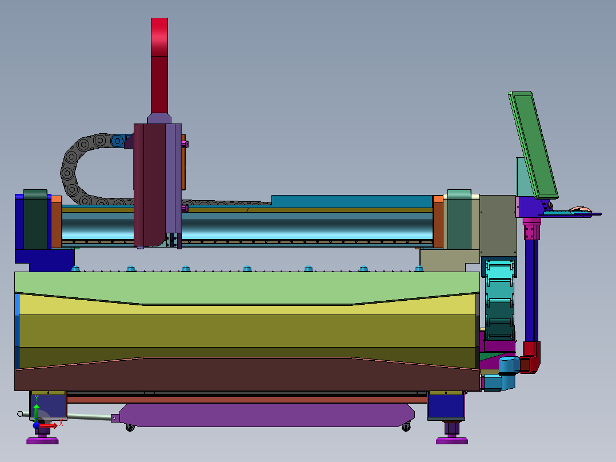Image resolution: width=616 pixels, height=462 pixels.
Task: Click the green Y axis of the triad
Action: pyautogui.click(x=36, y=413)
